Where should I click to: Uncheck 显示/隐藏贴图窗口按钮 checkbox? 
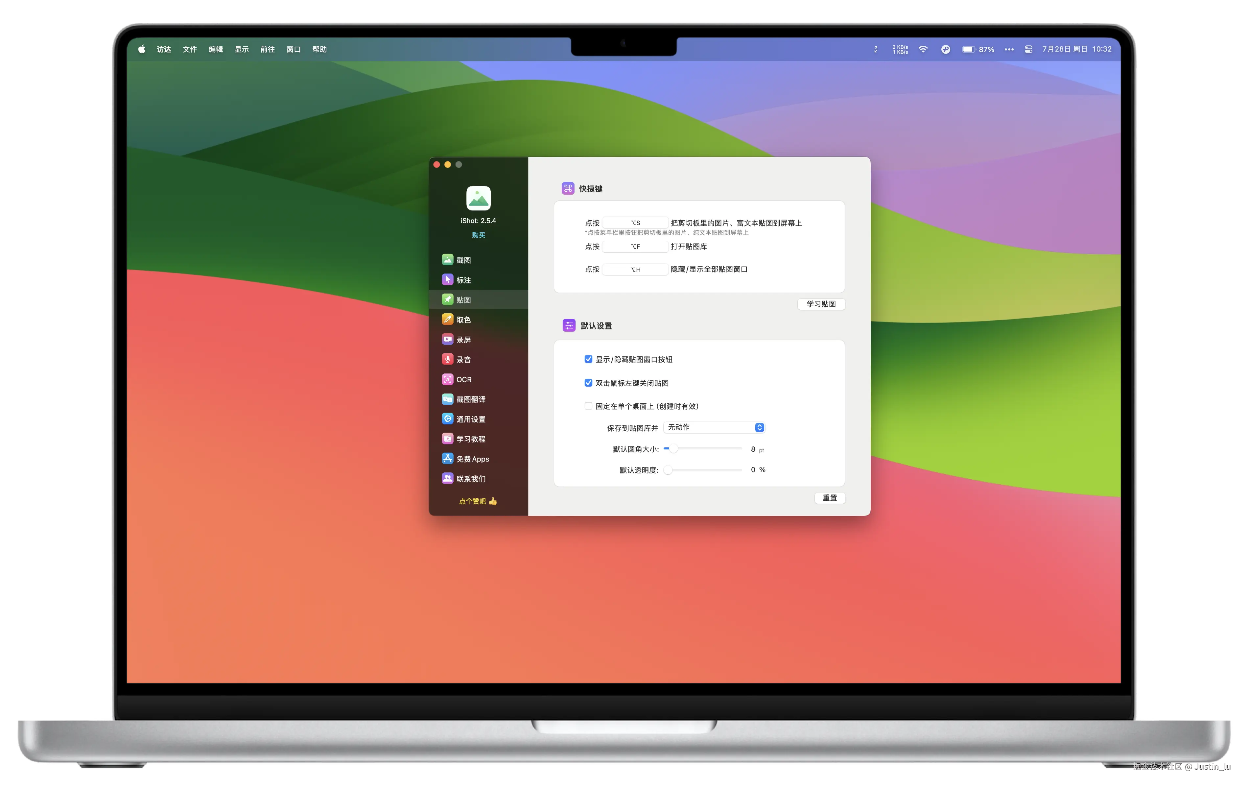click(x=588, y=359)
